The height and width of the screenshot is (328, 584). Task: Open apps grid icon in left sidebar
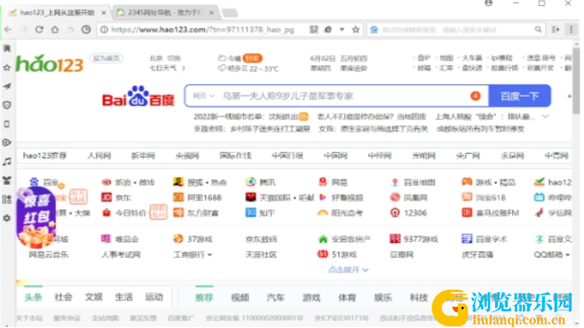click(x=7, y=200)
